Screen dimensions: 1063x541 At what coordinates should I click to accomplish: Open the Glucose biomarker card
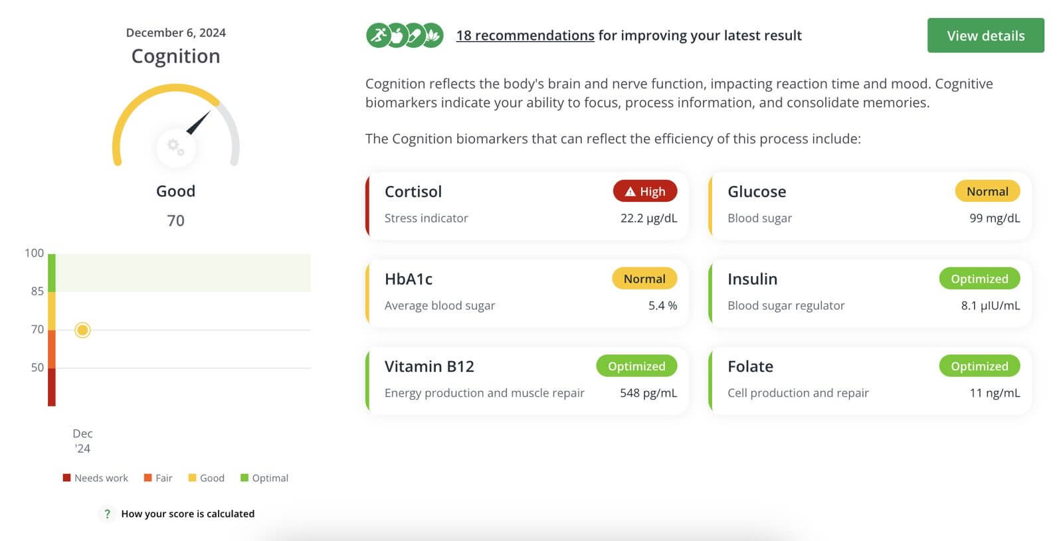point(870,206)
